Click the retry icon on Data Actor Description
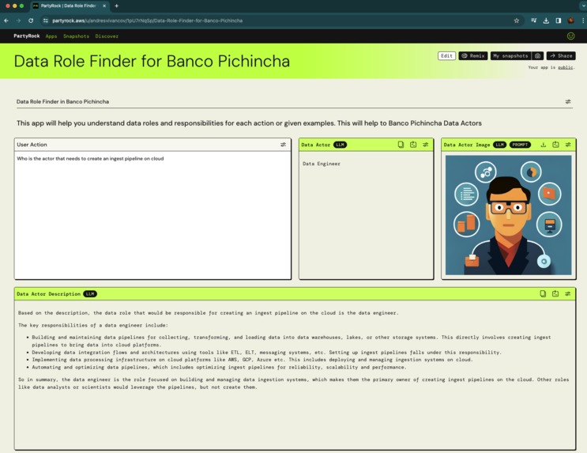This screenshot has height=453, width=587. point(555,294)
